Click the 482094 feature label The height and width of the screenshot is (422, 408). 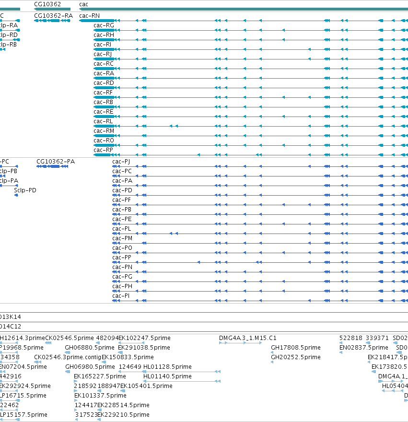107,338
